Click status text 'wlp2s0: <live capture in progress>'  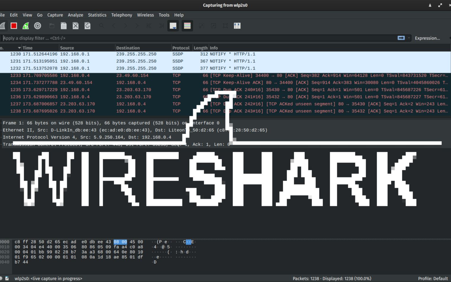tap(48, 278)
